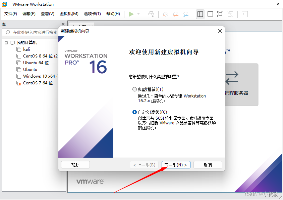
Task: Open the 查看(V) menu
Action: (48, 14)
